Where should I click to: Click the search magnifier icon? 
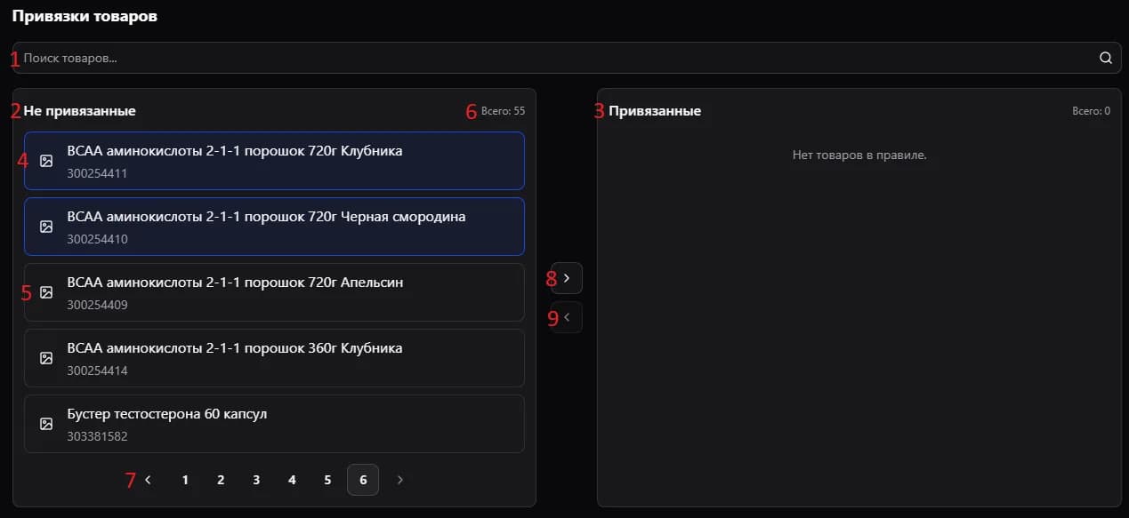(x=1106, y=58)
